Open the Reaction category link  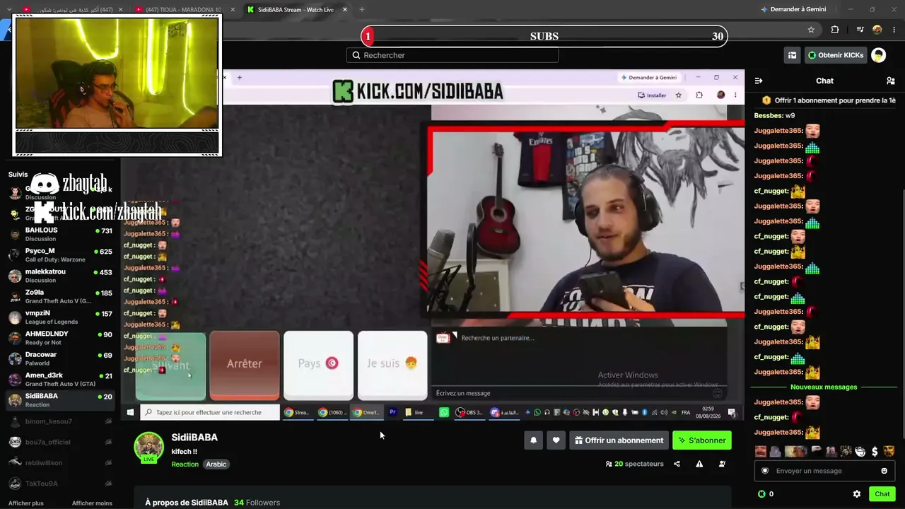(x=185, y=464)
